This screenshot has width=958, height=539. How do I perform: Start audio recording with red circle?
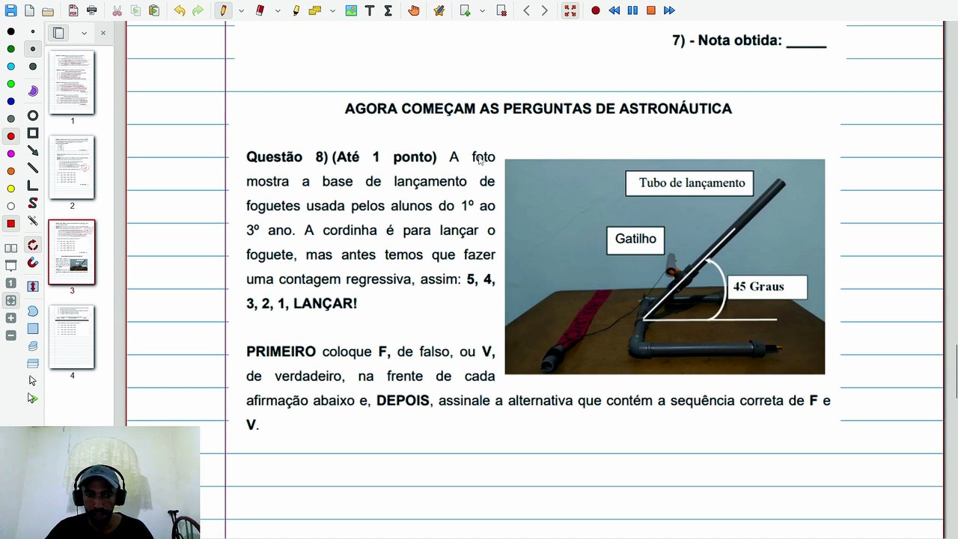[x=596, y=10]
